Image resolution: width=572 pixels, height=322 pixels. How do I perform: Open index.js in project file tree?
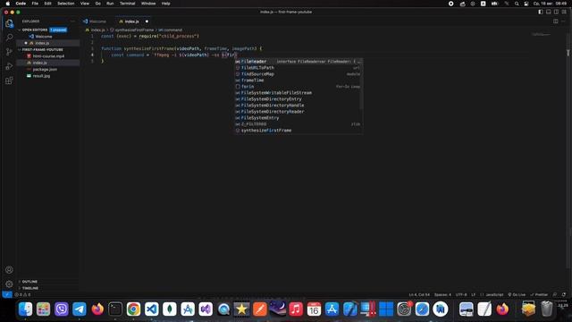(x=39, y=63)
